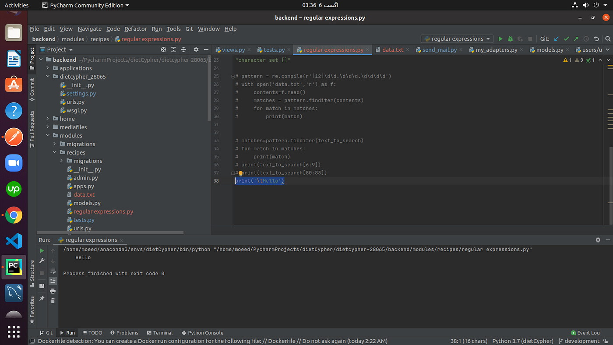Collapse the dietcypher_28065 folder

point(49,77)
